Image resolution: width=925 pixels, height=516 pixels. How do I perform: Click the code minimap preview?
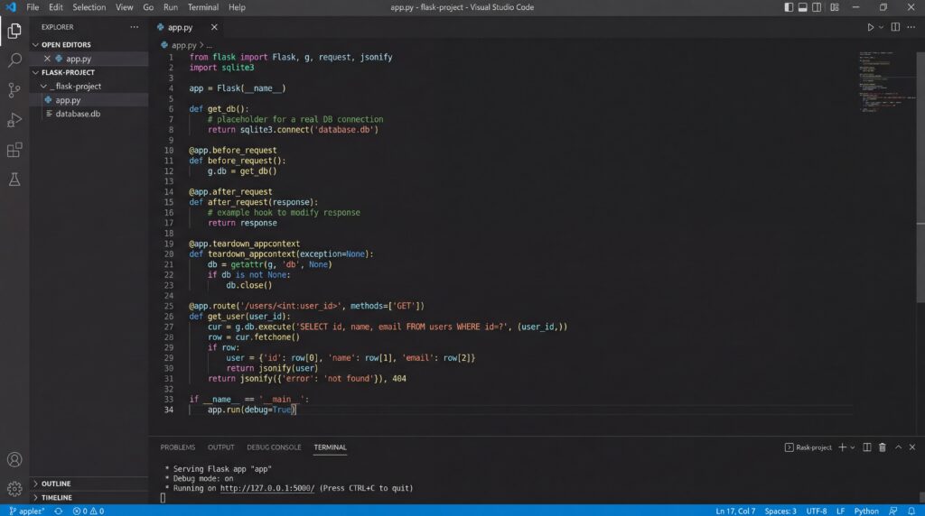coord(885,82)
